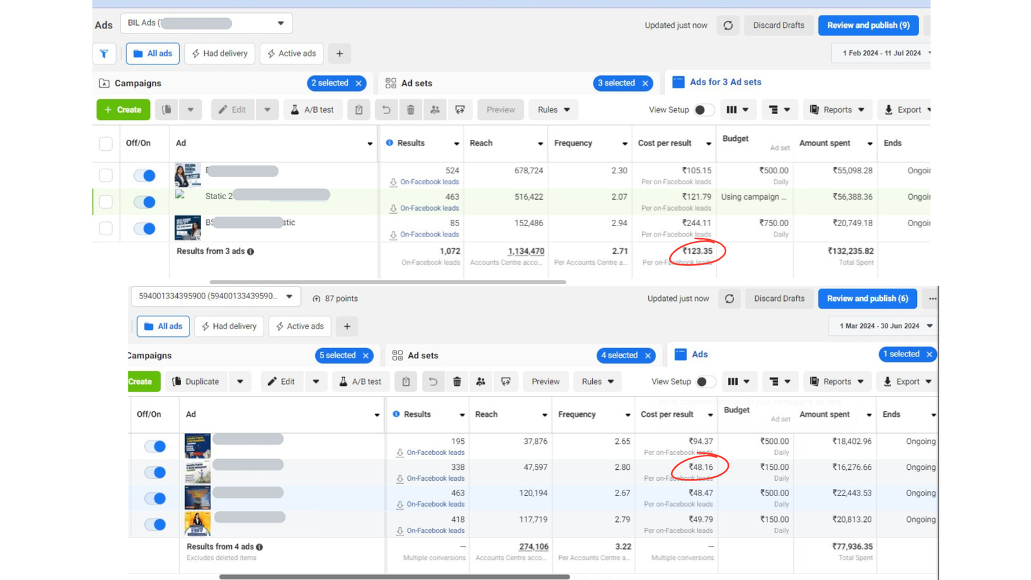Open the BIL Ads account dropdown

tap(206, 23)
